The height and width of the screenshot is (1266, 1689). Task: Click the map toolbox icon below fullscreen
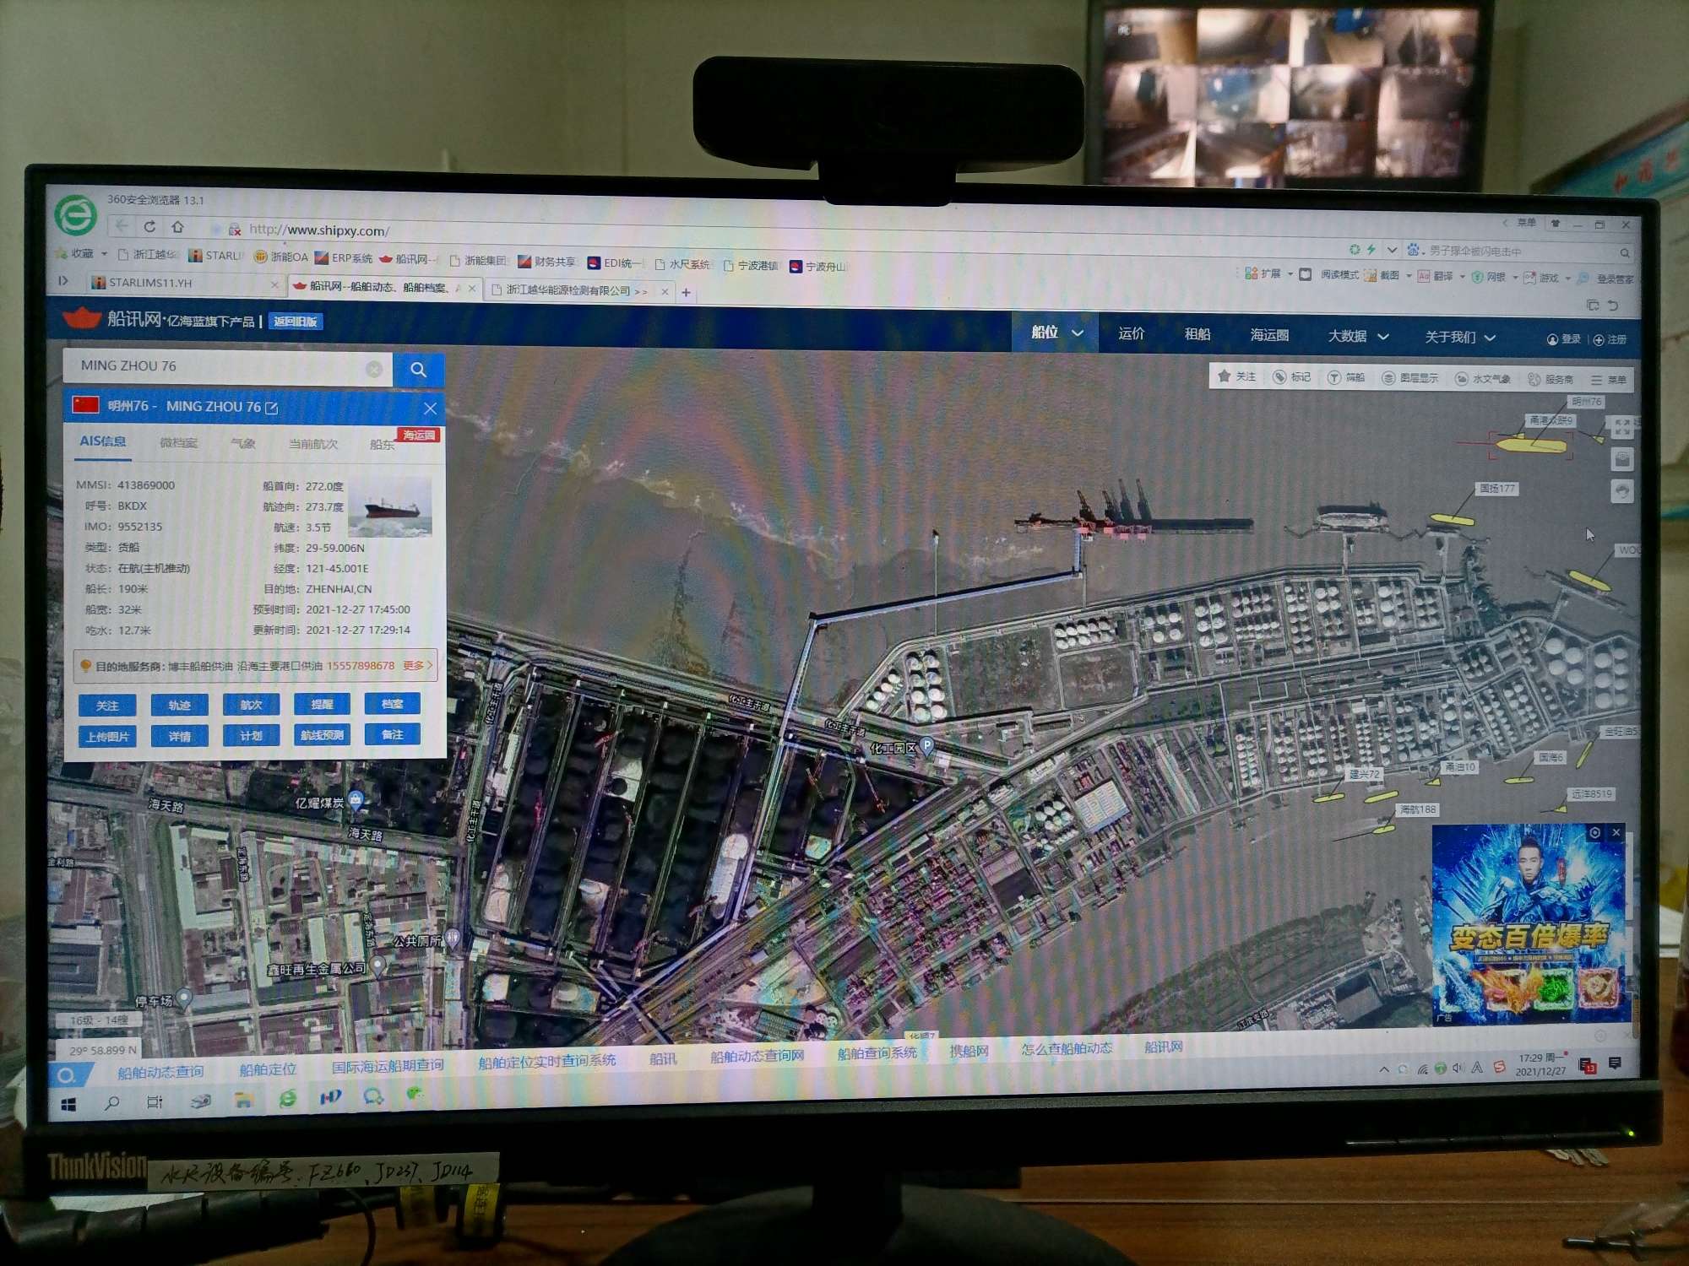pyautogui.click(x=1622, y=460)
